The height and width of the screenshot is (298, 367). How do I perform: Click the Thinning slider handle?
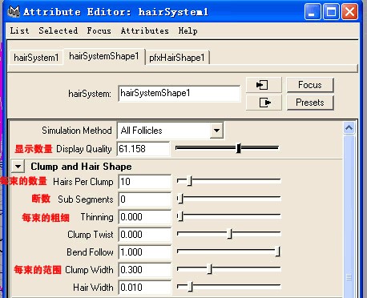180,216
